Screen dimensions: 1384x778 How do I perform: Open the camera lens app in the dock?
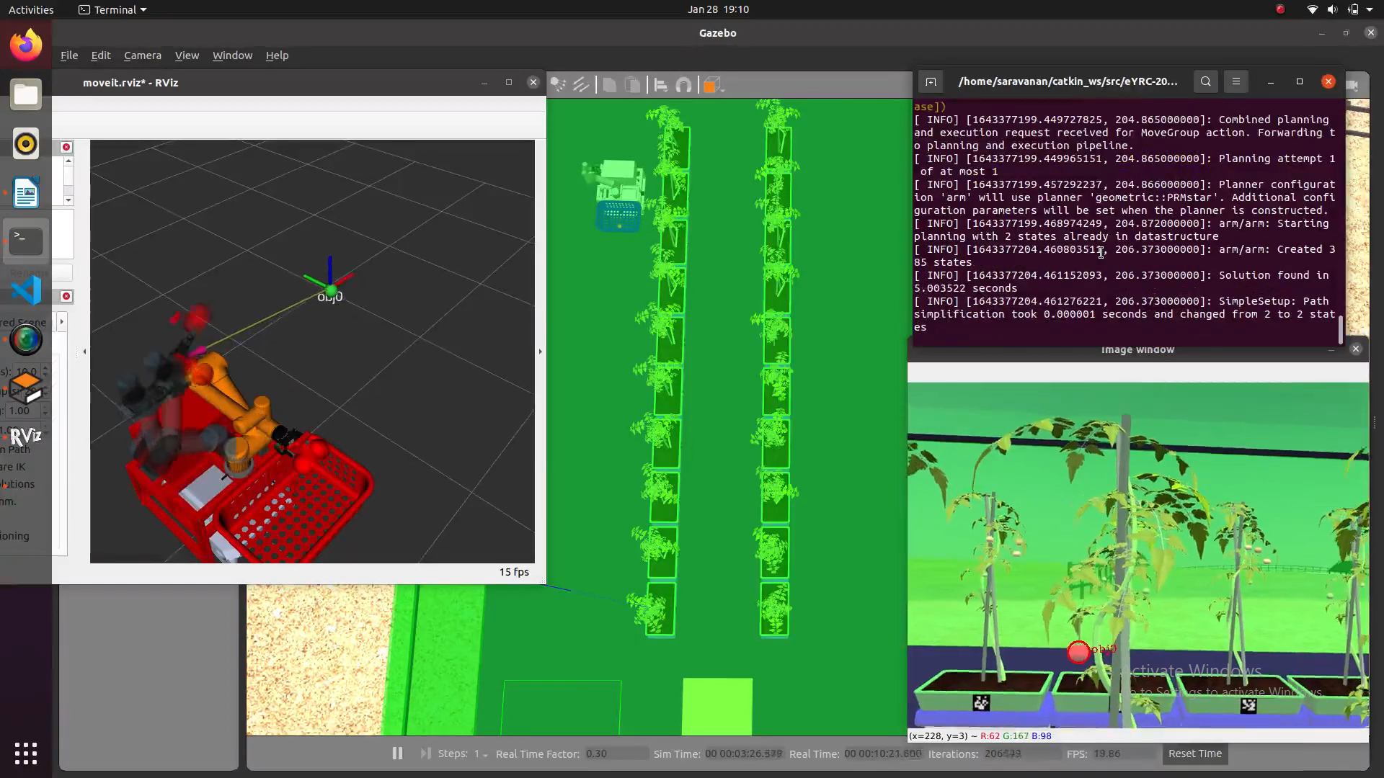pyautogui.click(x=26, y=339)
